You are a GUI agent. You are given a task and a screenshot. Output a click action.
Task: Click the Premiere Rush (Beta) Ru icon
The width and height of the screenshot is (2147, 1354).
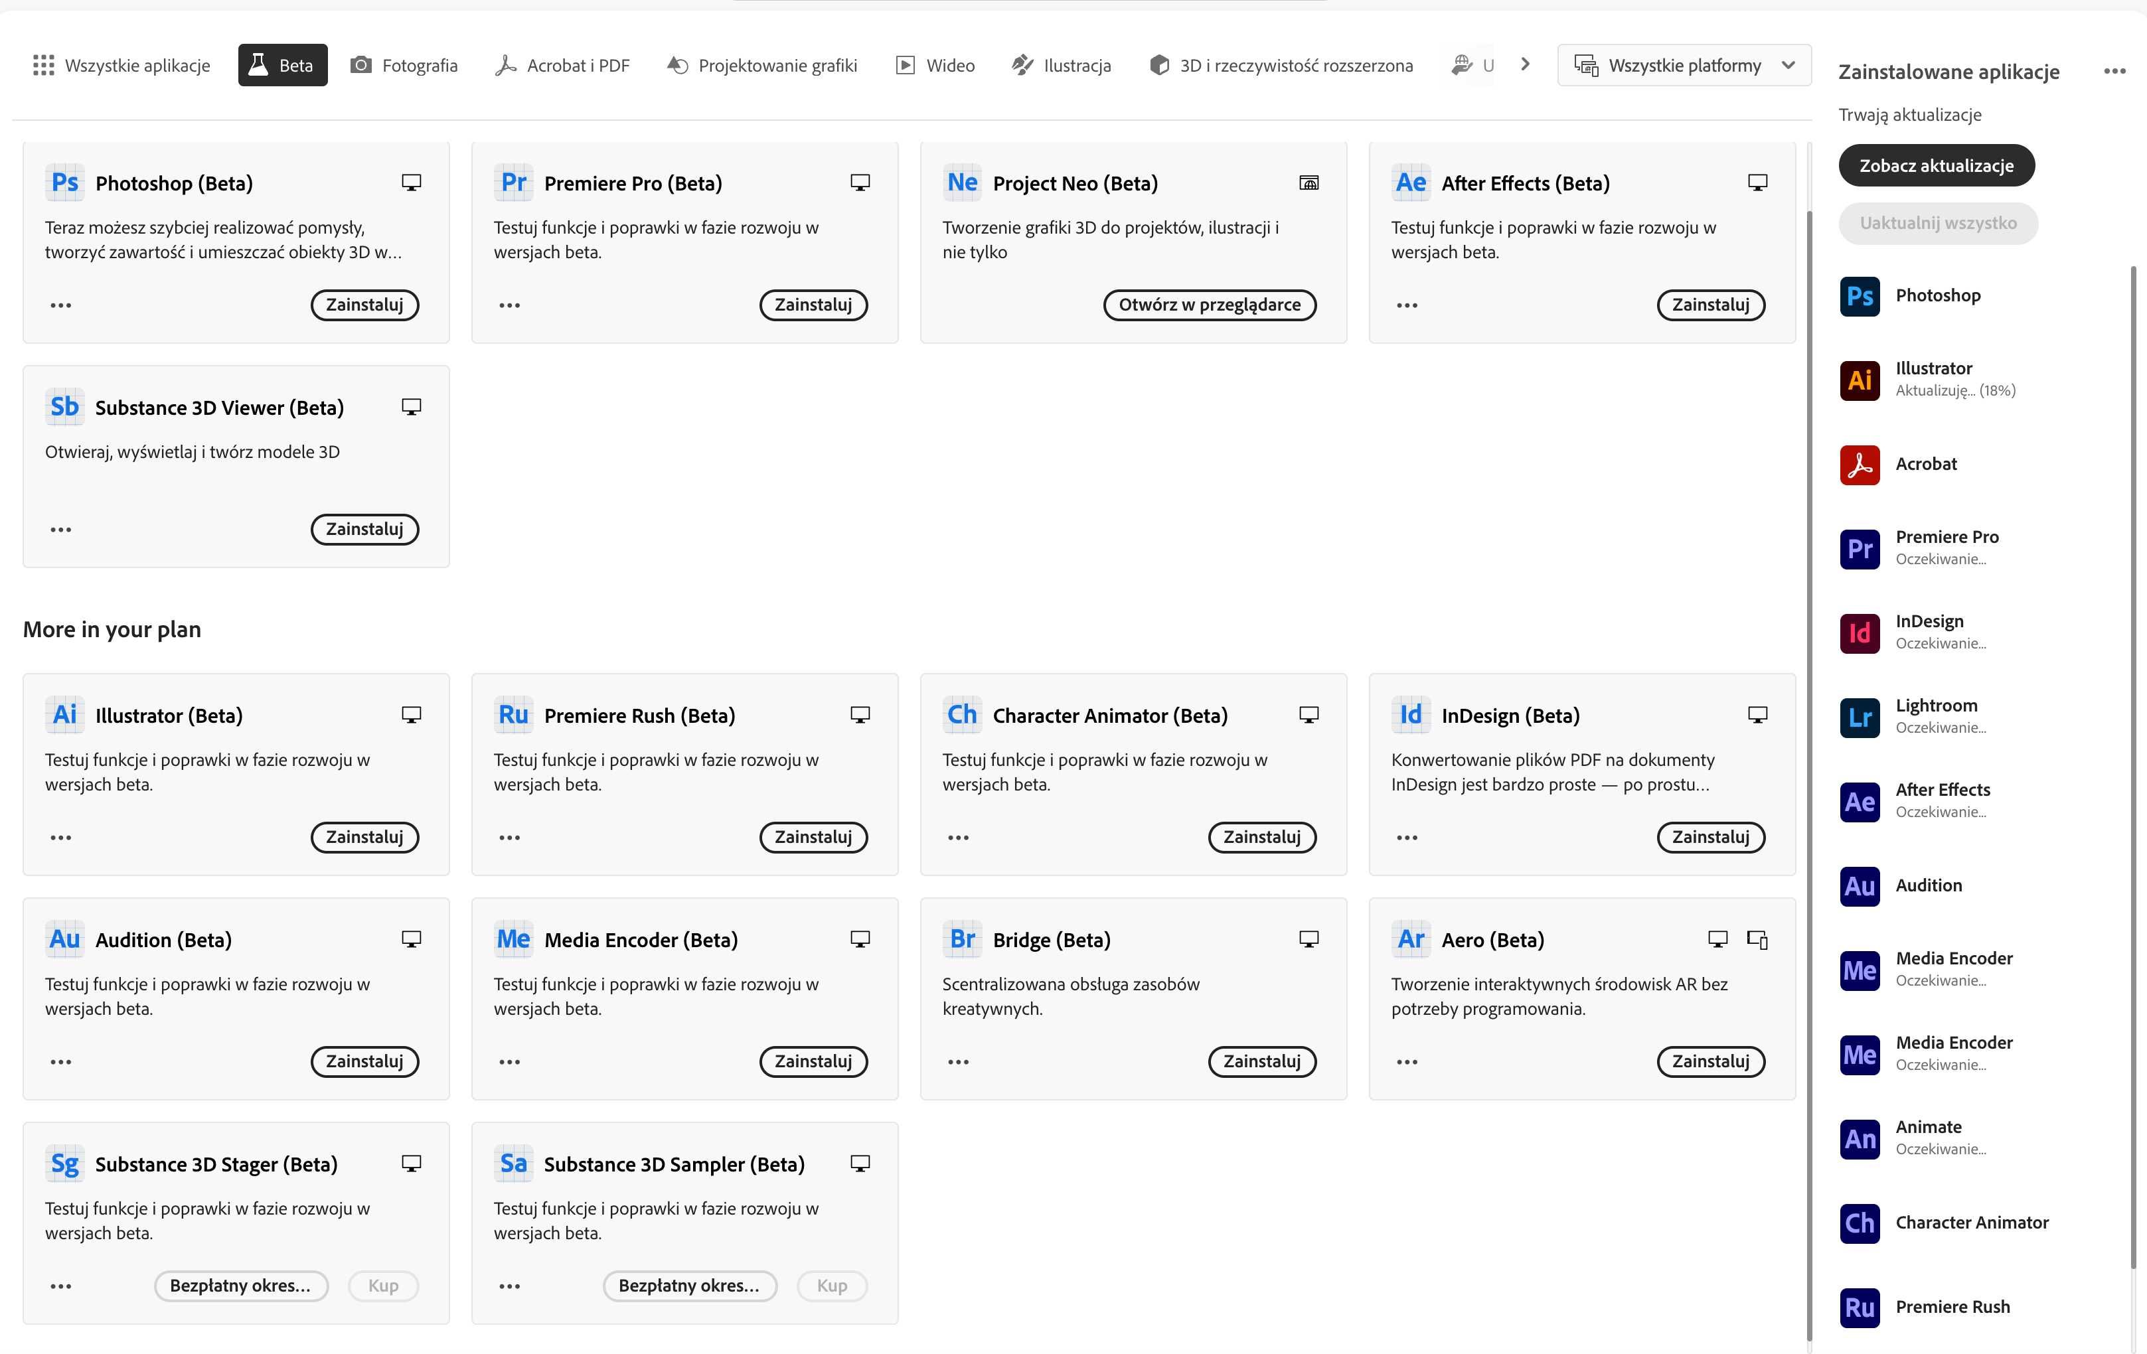click(x=514, y=715)
